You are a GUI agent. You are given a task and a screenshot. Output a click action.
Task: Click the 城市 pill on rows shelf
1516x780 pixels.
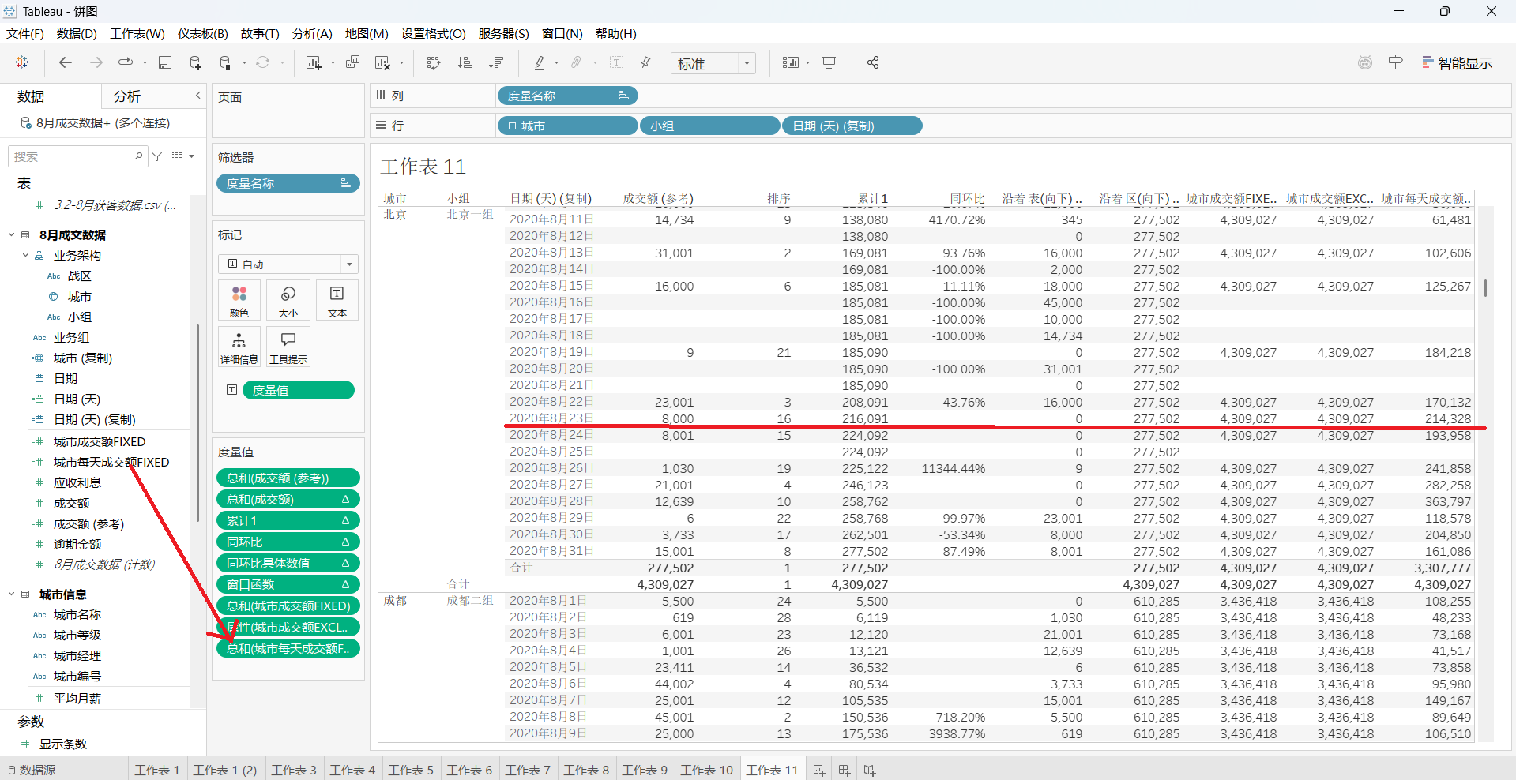[x=567, y=126]
